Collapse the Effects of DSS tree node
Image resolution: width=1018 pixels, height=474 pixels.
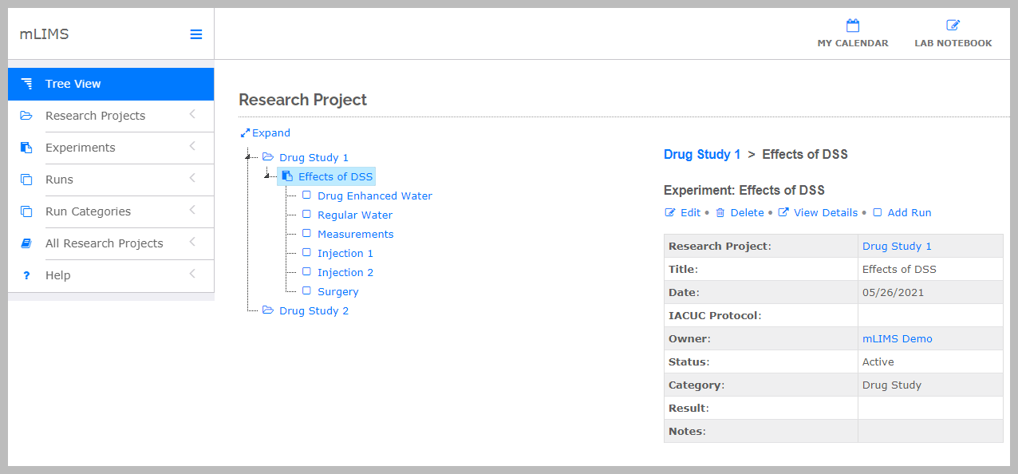268,176
